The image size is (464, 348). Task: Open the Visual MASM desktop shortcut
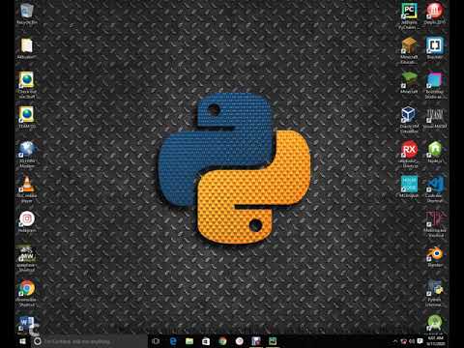coord(435,117)
